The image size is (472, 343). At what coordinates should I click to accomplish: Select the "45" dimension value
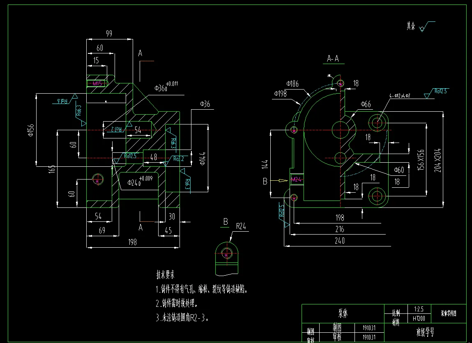168,230
